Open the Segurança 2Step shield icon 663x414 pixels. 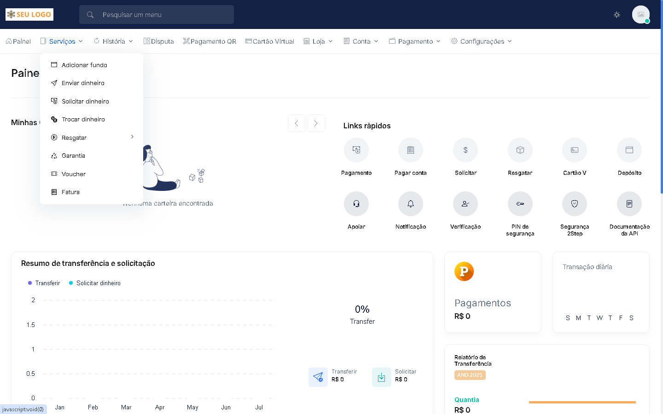[x=574, y=204]
